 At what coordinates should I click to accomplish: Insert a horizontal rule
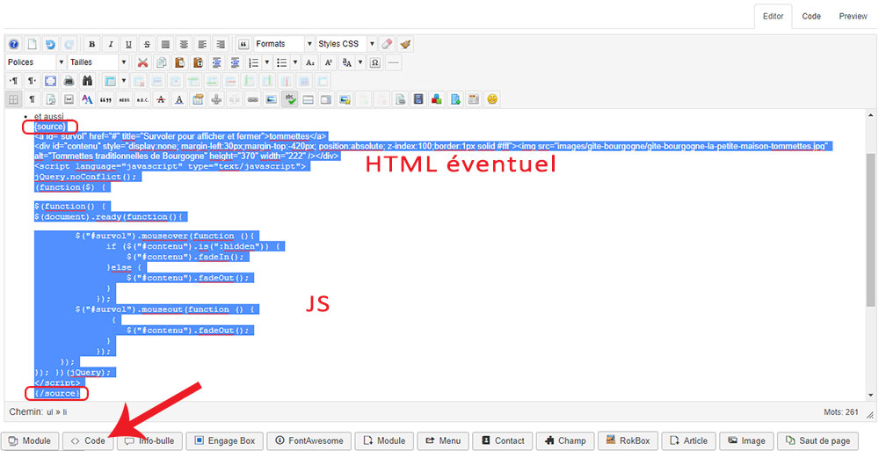(x=394, y=62)
